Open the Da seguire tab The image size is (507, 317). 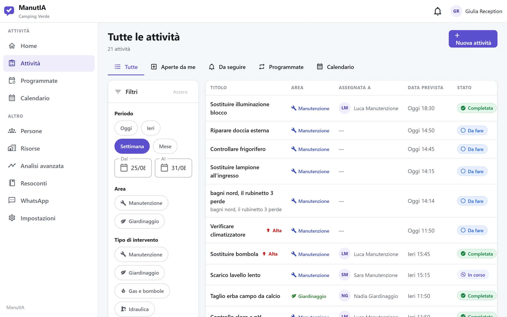227,67
